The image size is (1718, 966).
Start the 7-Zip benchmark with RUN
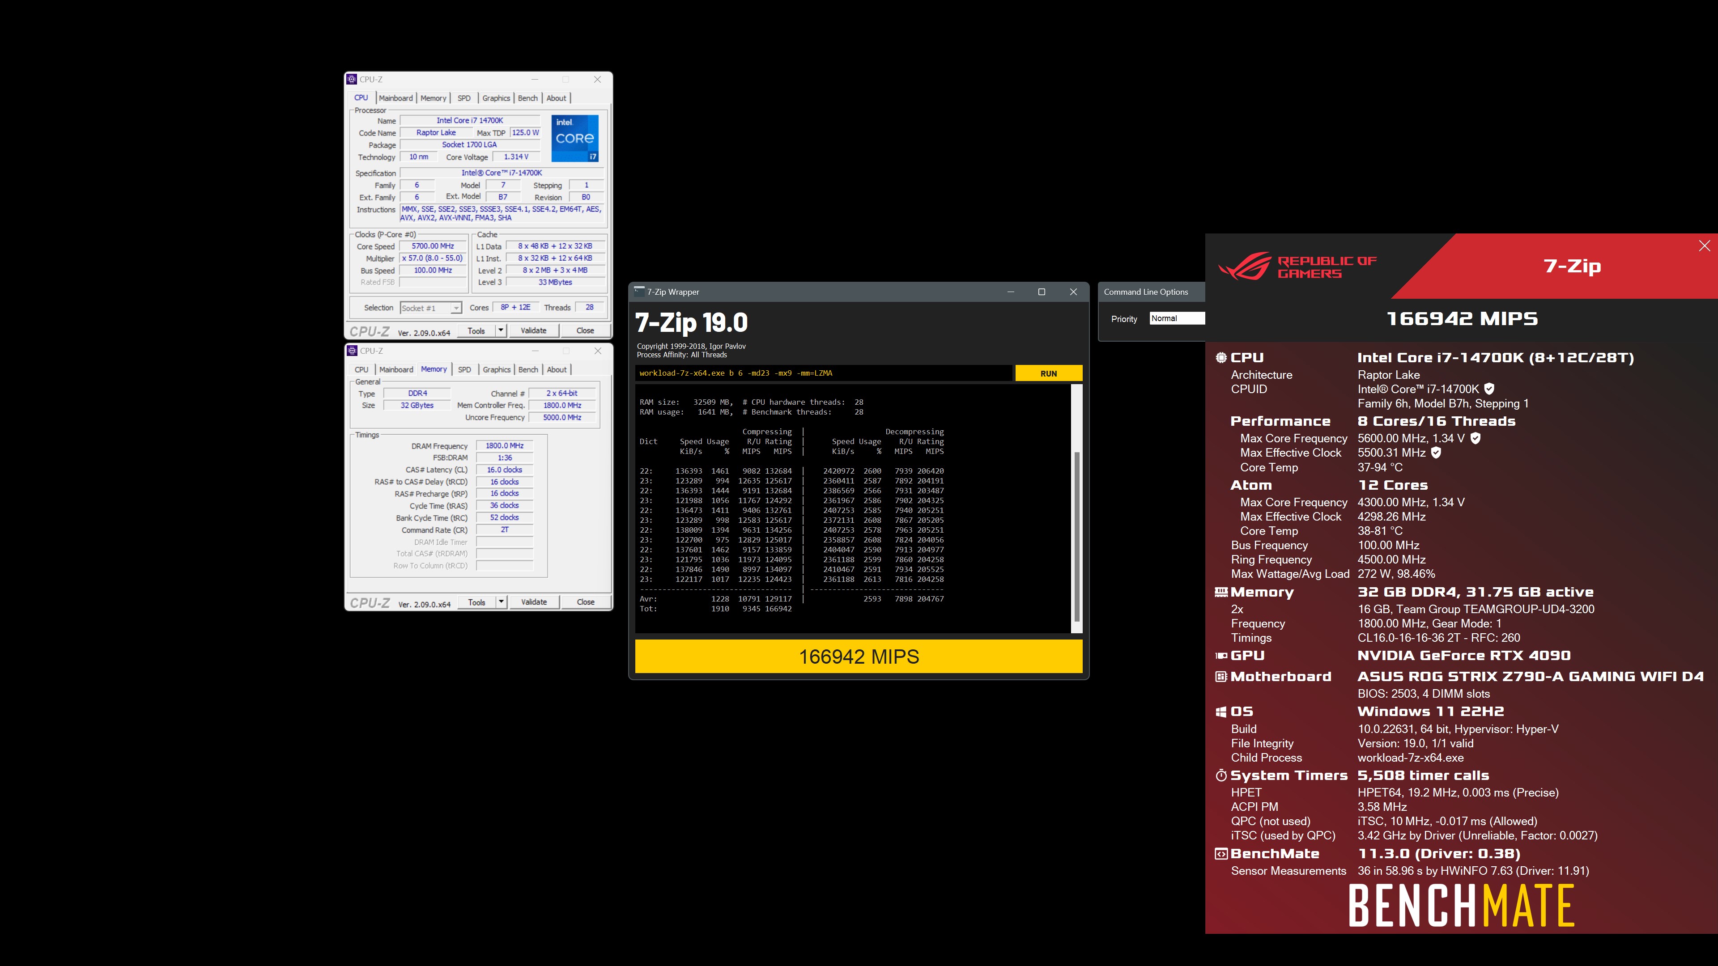pos(1048,373)
